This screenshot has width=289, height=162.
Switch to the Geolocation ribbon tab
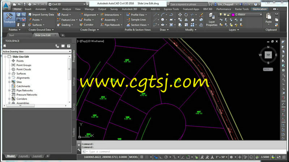(259, 9)
